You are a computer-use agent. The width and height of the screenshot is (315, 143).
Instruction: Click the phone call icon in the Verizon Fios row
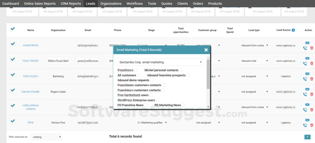coord(305,125)
